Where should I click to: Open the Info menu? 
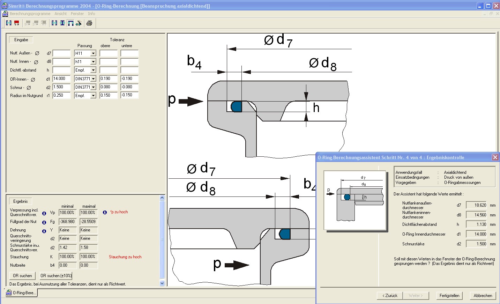tap(91, 14)
